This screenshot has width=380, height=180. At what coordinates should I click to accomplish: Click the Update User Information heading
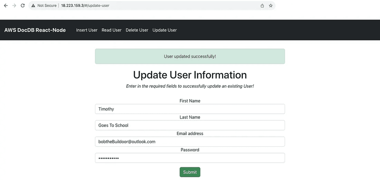pyautogui.click(x=190, y=75)
